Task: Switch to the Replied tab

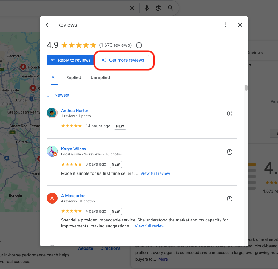Action: click(x=74, y=77)
